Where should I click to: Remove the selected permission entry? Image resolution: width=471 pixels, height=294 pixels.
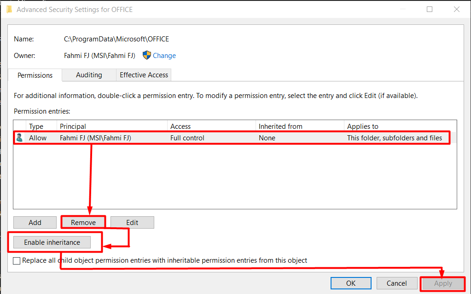tap(83, 223)
